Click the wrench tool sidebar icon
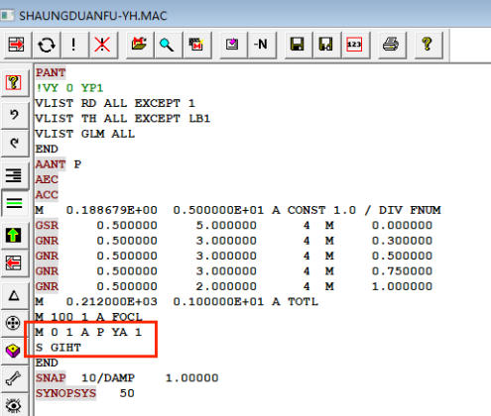Image resolution: width=491 pixels, height=416 pixels. 14,378
